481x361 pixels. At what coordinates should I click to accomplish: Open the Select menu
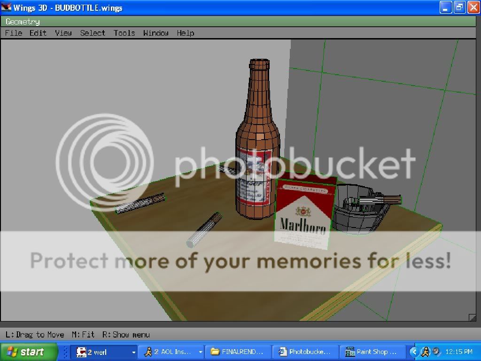(x=93, y=33)
